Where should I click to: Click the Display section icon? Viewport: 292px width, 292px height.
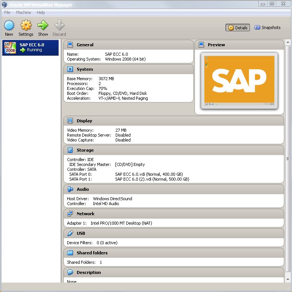coord(70,121)
